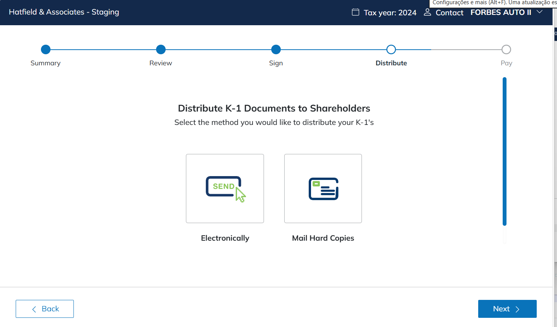Image resolution: width=557 pixels, height=327 pixels.
Task: Jump to the Review step circle
Action: click(x=161, y=49)
